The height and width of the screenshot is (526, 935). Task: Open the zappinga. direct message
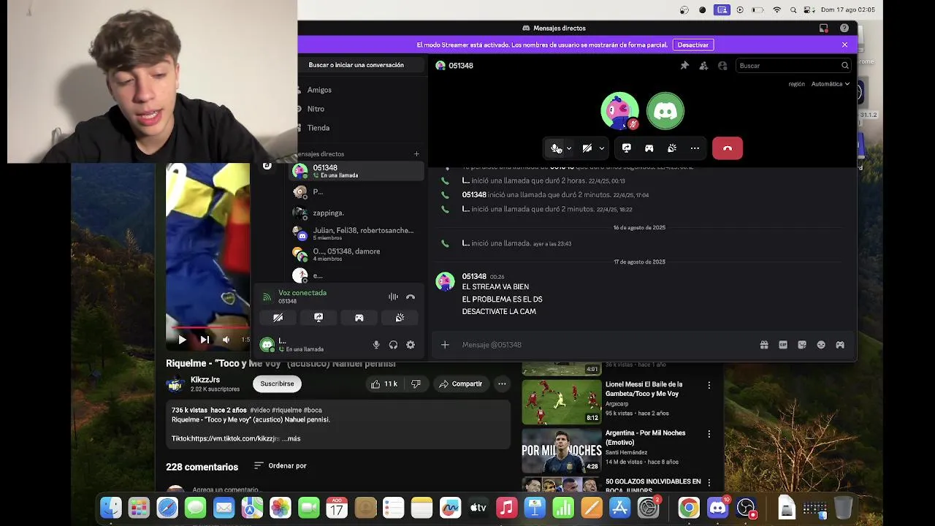pos(356,213)
